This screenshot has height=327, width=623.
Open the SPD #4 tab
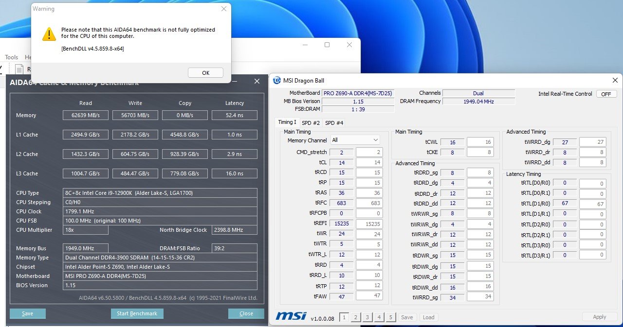(x=334, y=123)
